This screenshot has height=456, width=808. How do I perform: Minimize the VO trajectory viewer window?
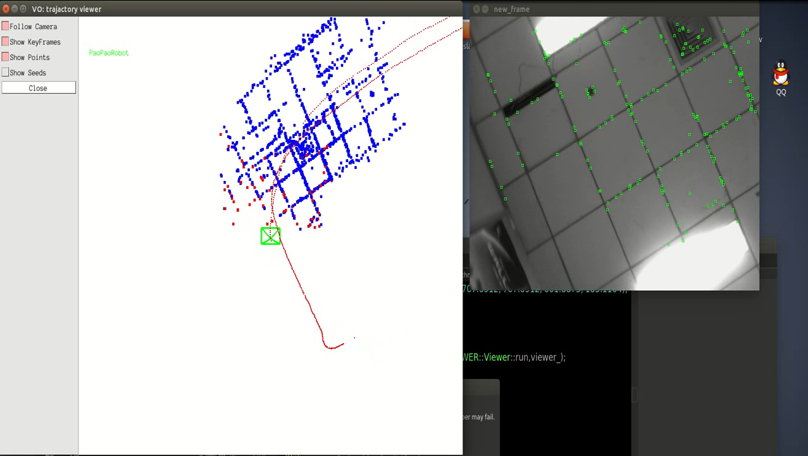click(15, 9)
